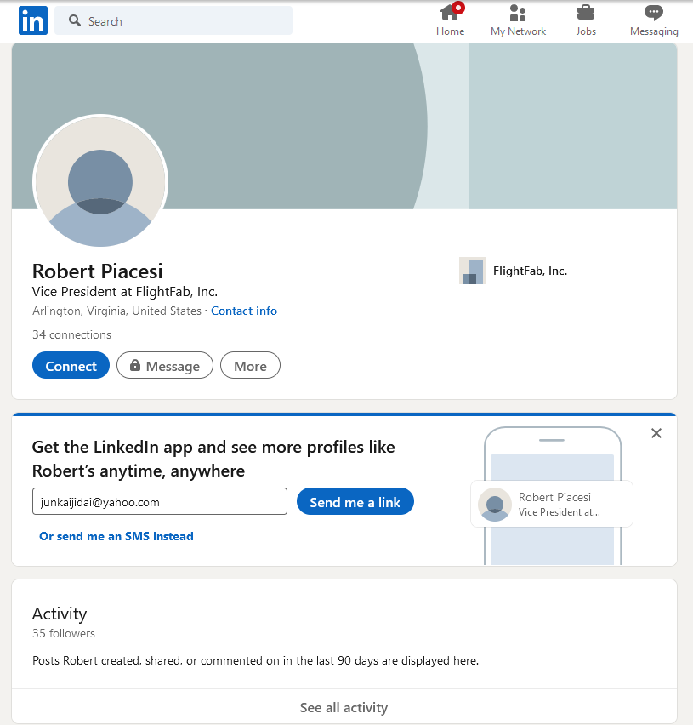Click the 35 followers text
Image resolution: width=693 pixels, height=725 pixels.
click(x=64, y=633)
